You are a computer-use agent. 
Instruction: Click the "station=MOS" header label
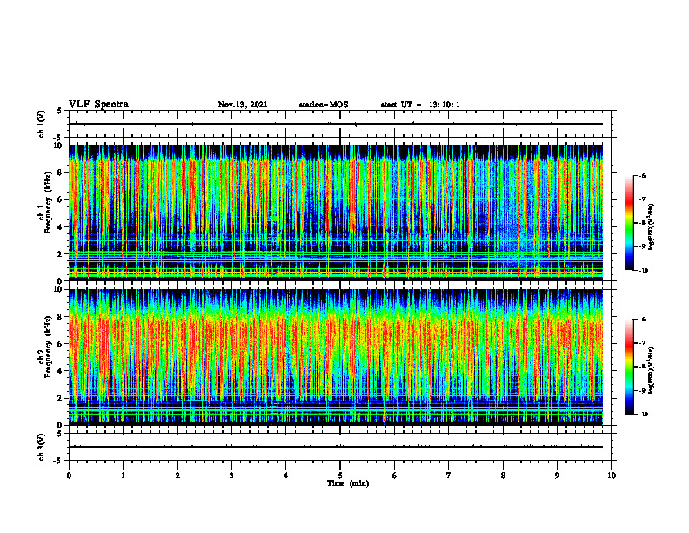[324, 105]
